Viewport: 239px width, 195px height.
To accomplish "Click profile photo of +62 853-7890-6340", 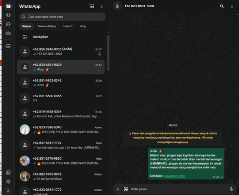I will 25,130.
